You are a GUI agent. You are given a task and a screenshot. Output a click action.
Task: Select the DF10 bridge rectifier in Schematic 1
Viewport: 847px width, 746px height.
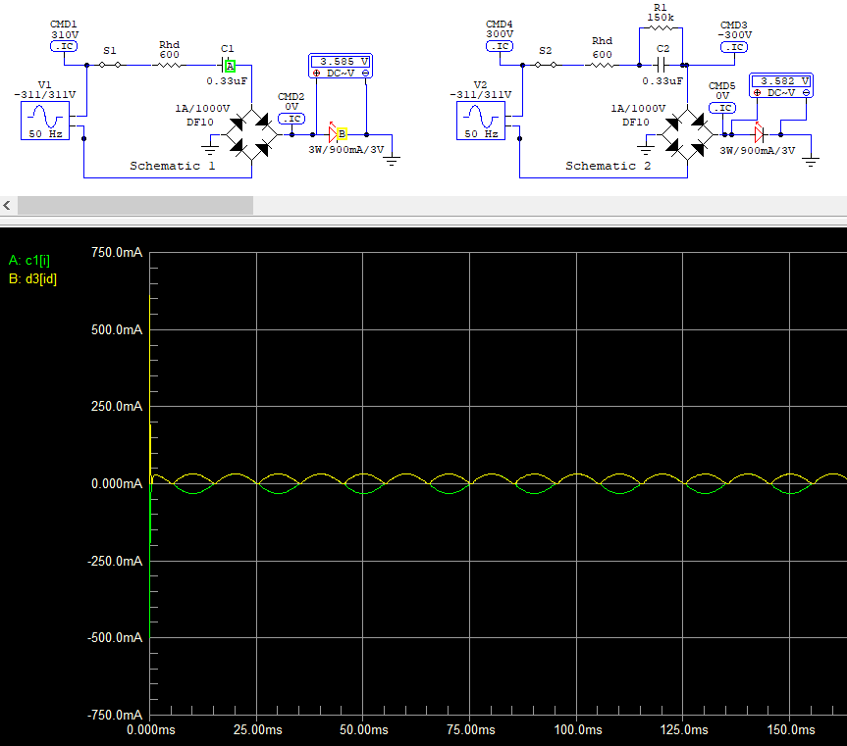tap(251, 135)
